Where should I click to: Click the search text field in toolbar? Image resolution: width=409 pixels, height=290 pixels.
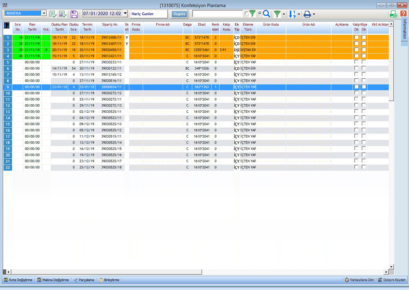[217, 14]
